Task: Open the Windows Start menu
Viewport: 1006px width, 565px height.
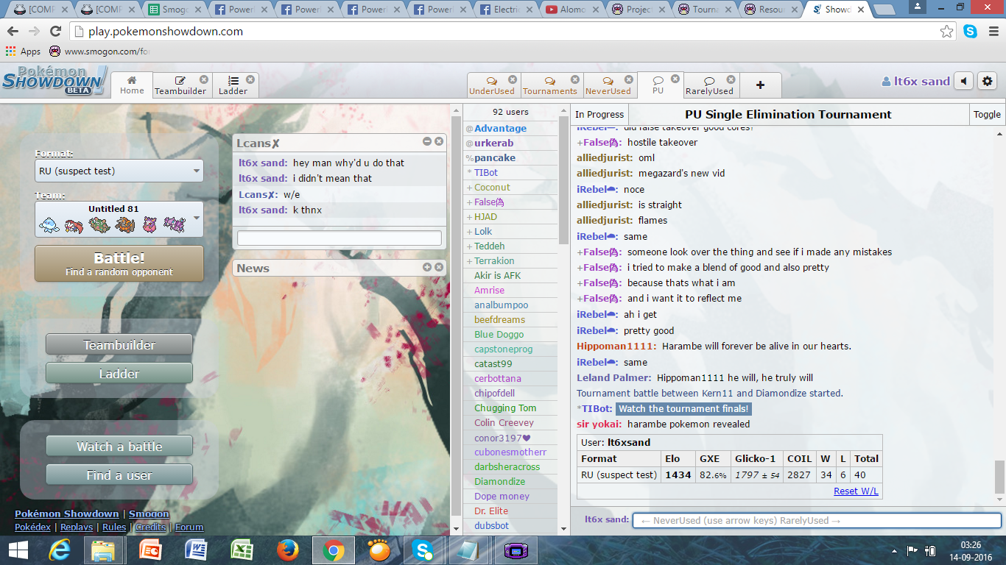Action: point(17,550)
